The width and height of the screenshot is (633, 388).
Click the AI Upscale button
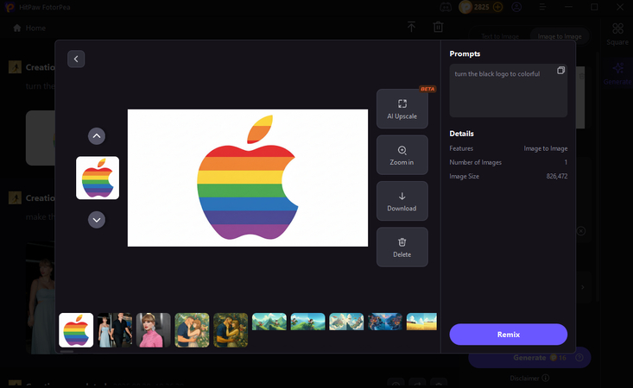click(402, 109)
